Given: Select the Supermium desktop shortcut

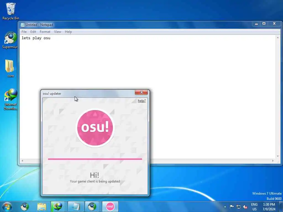Looking at the screenshot, I should [x=10, y=40].
